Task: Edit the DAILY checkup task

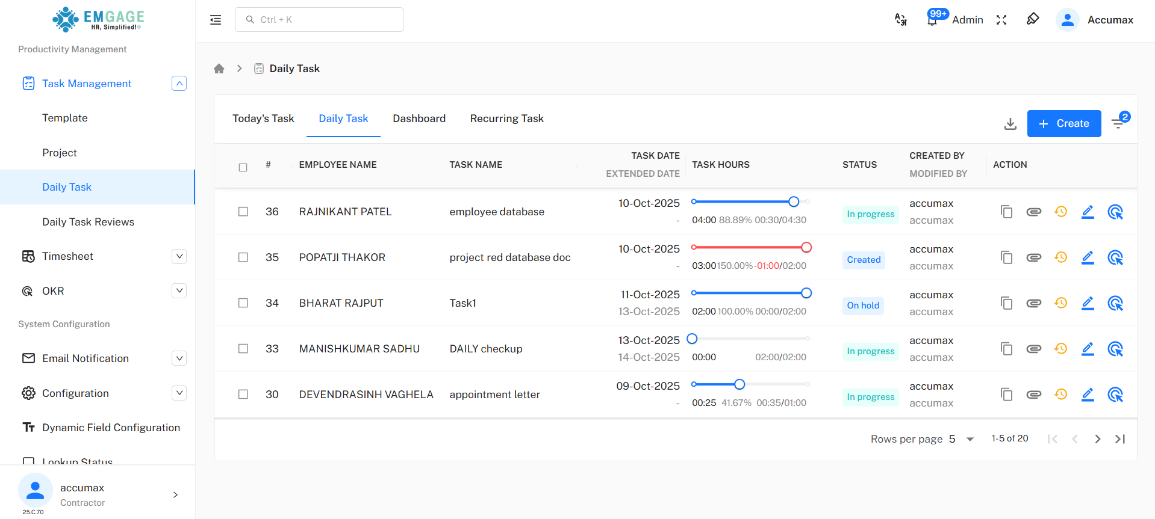Action: click(x=1088, y=349)
